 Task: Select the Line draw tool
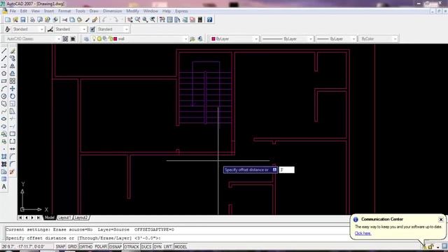[4, 51]
